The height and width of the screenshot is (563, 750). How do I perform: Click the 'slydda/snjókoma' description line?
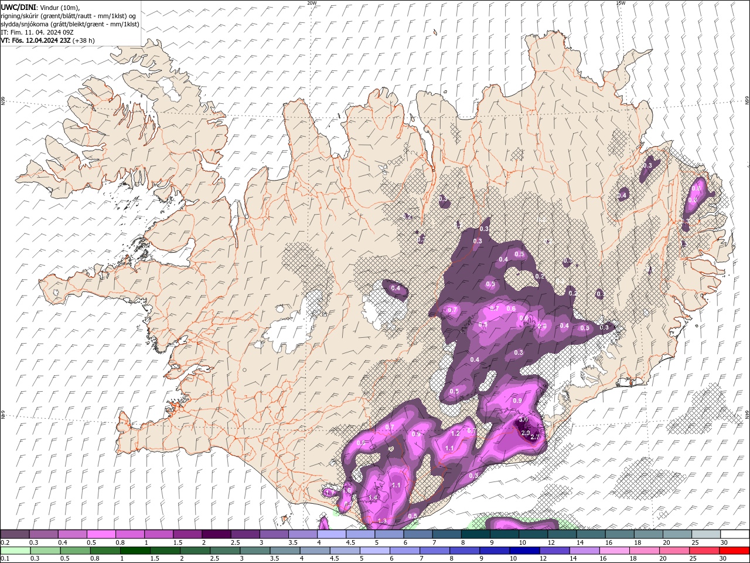(x=70, y=24)
